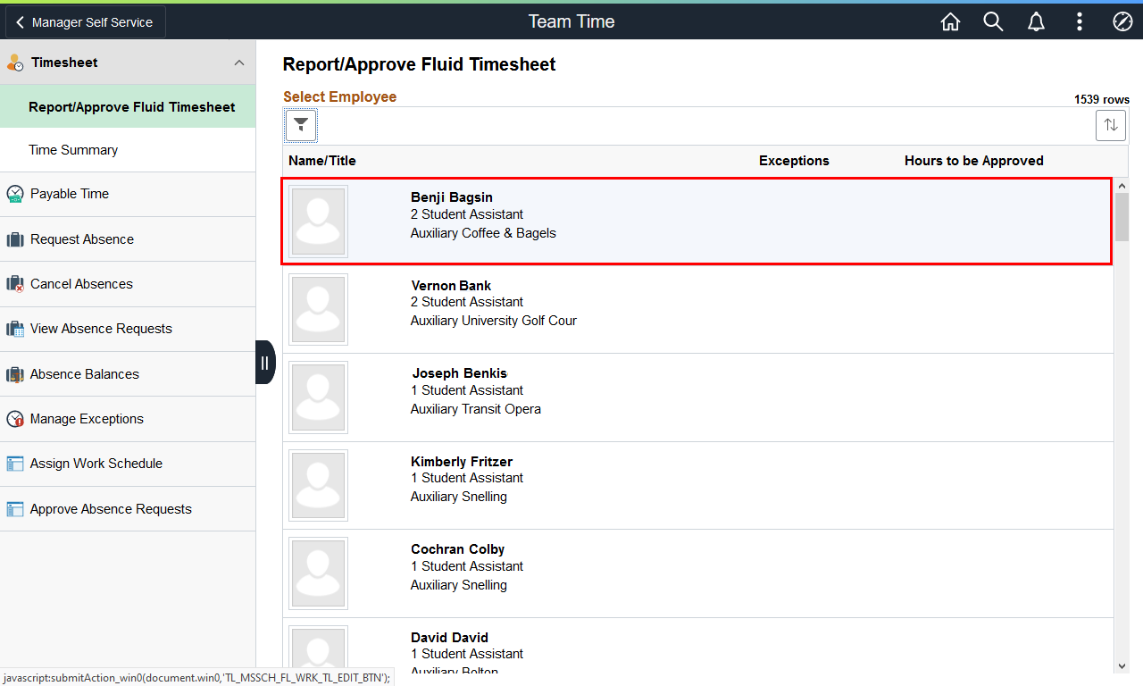Select employee Vernon Bank
This screenshot has width=1143, height=686.
click(698, 309)
